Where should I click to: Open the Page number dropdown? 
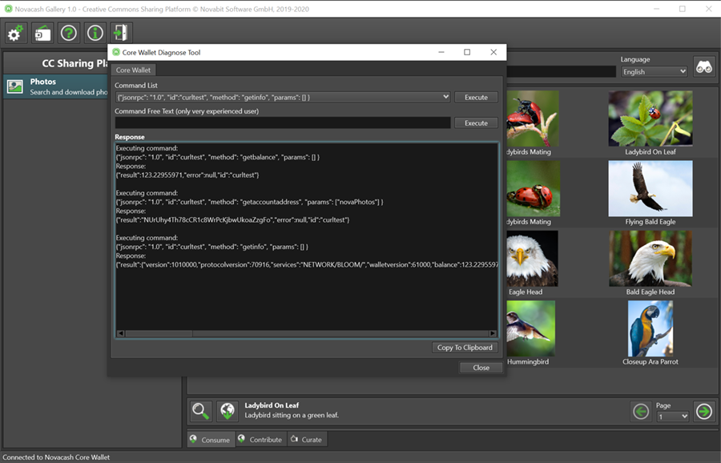(x=672, y=416)
